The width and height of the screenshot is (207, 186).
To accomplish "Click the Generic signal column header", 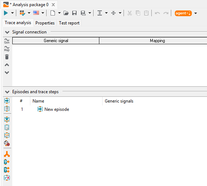I will point(56,41).
